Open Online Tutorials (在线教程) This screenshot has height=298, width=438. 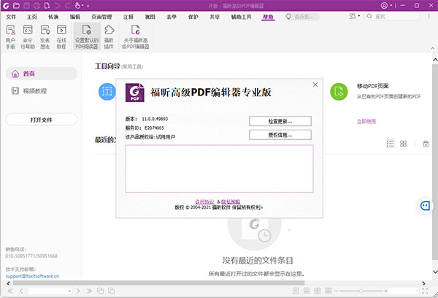61,37
